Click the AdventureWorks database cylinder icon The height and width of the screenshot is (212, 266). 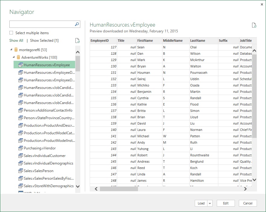pos(18,57)
